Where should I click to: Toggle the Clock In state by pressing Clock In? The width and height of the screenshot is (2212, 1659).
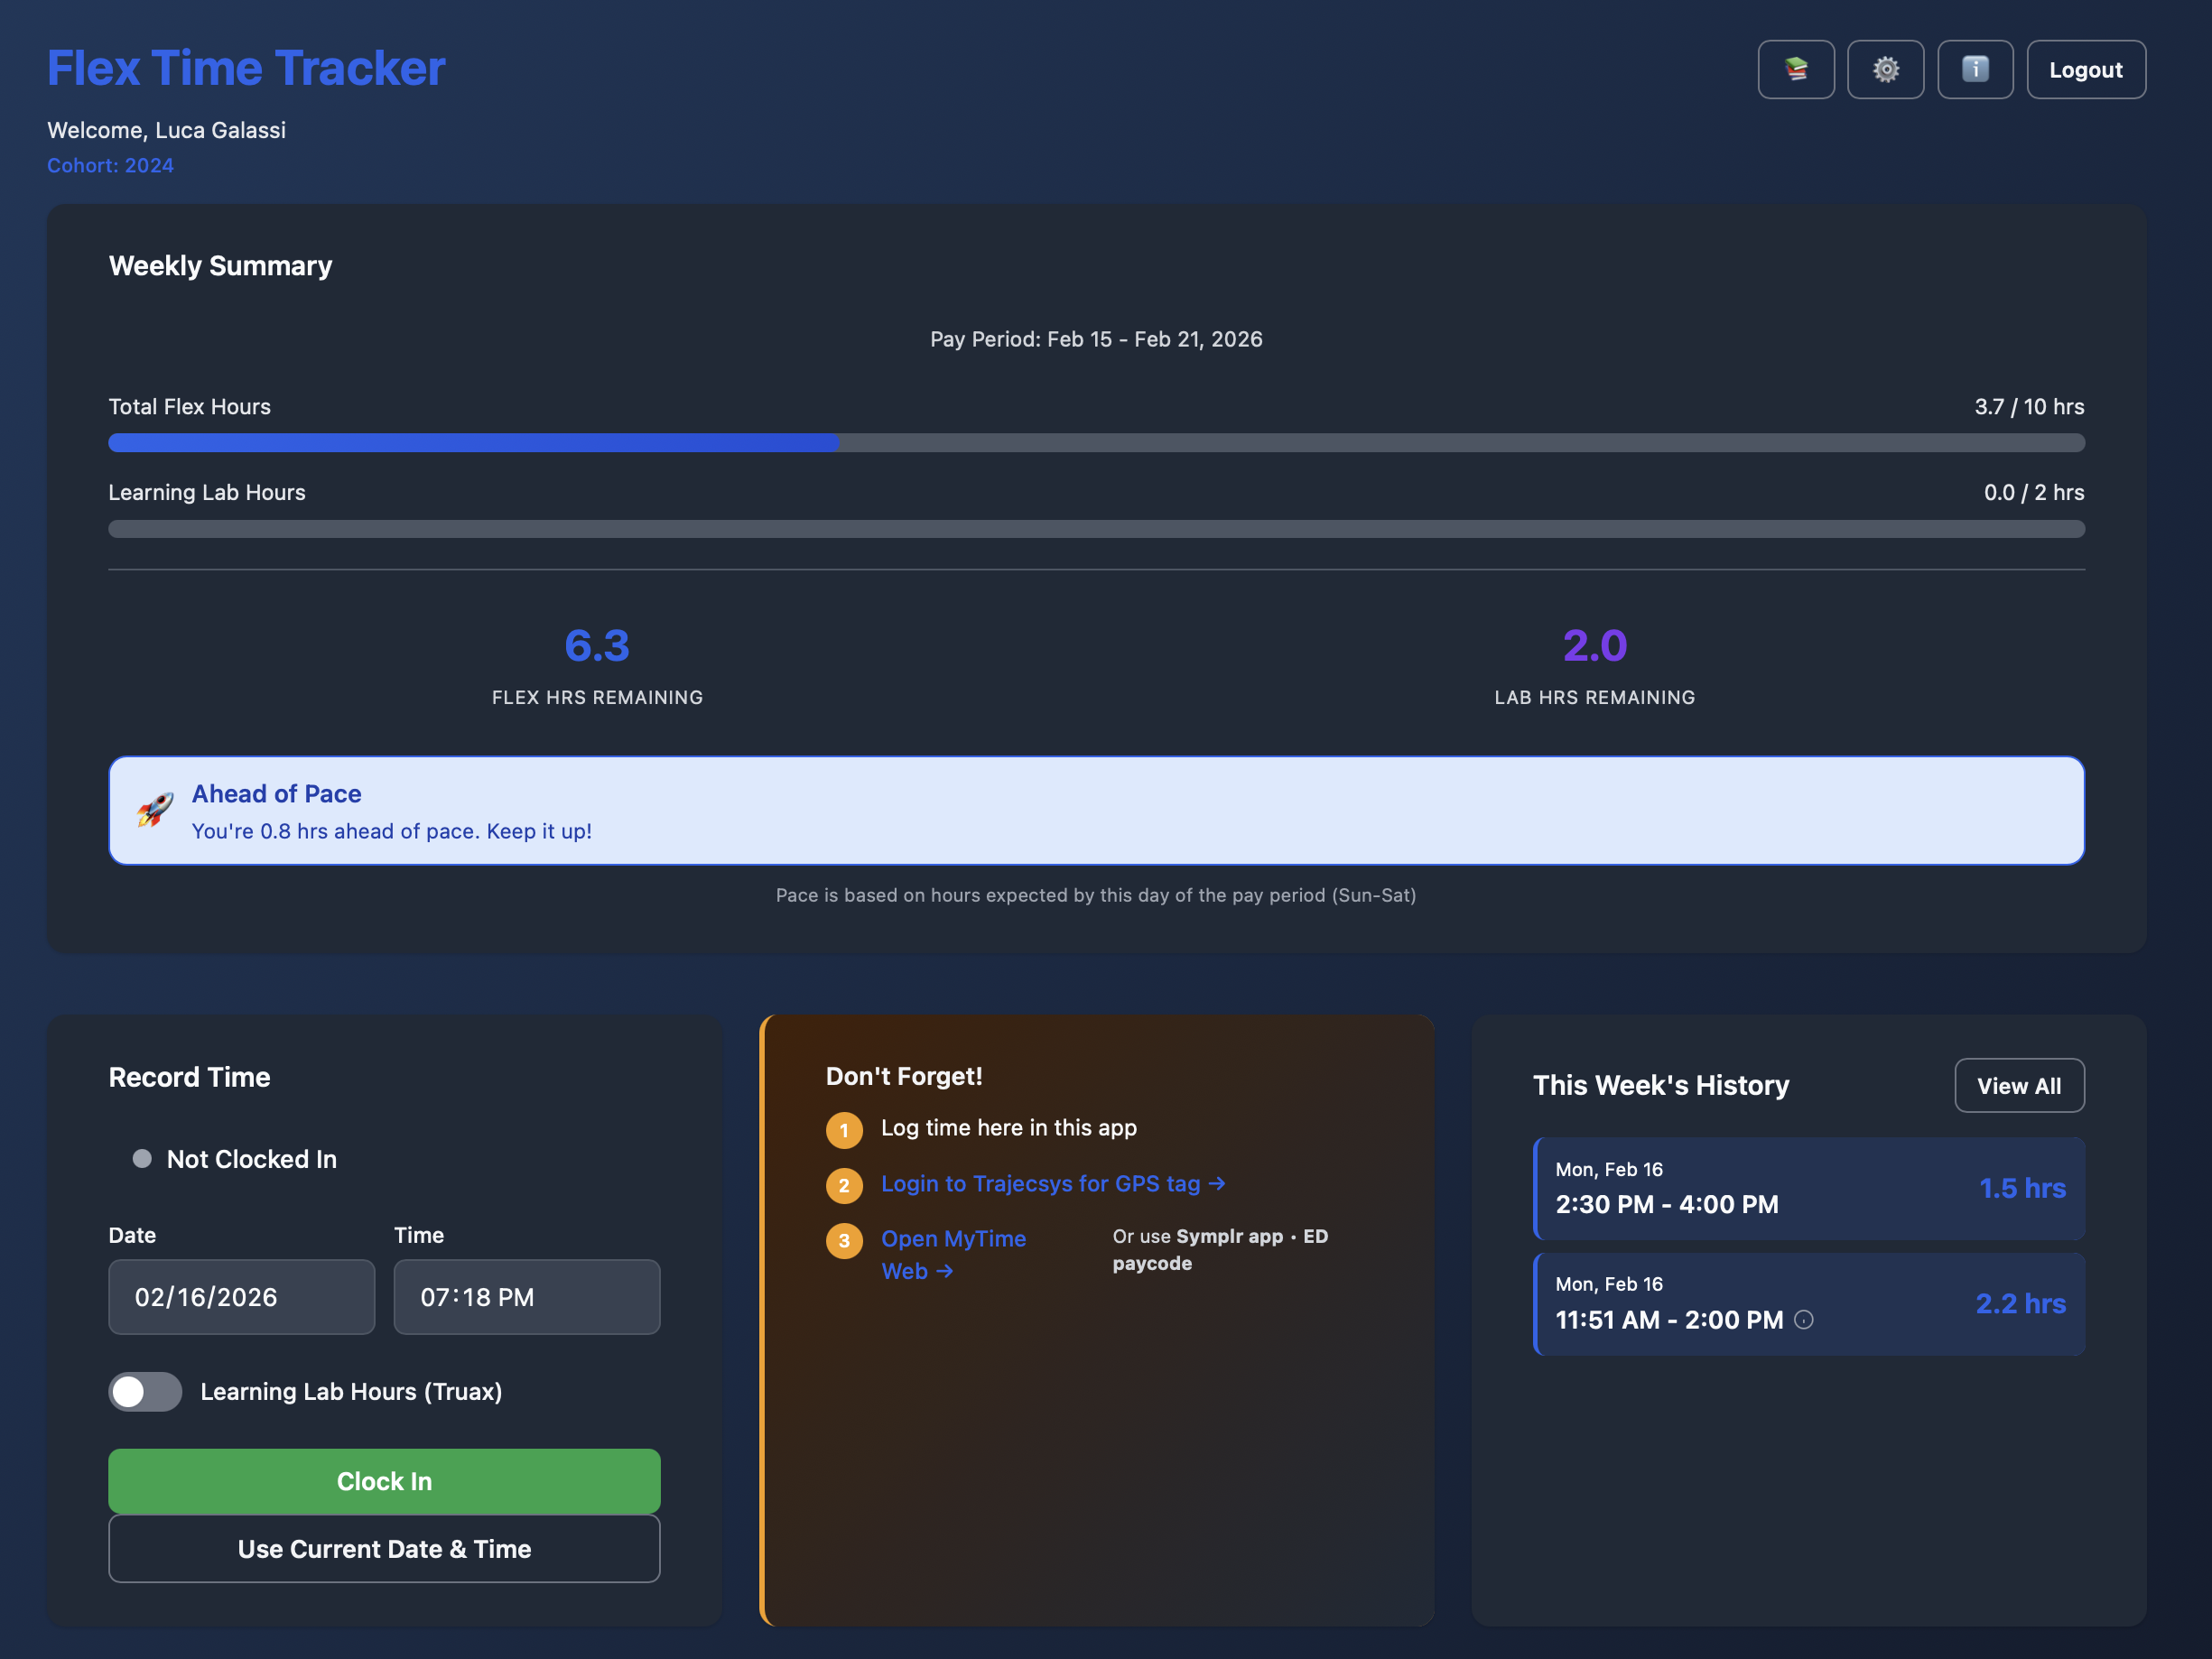point(384,1481)
